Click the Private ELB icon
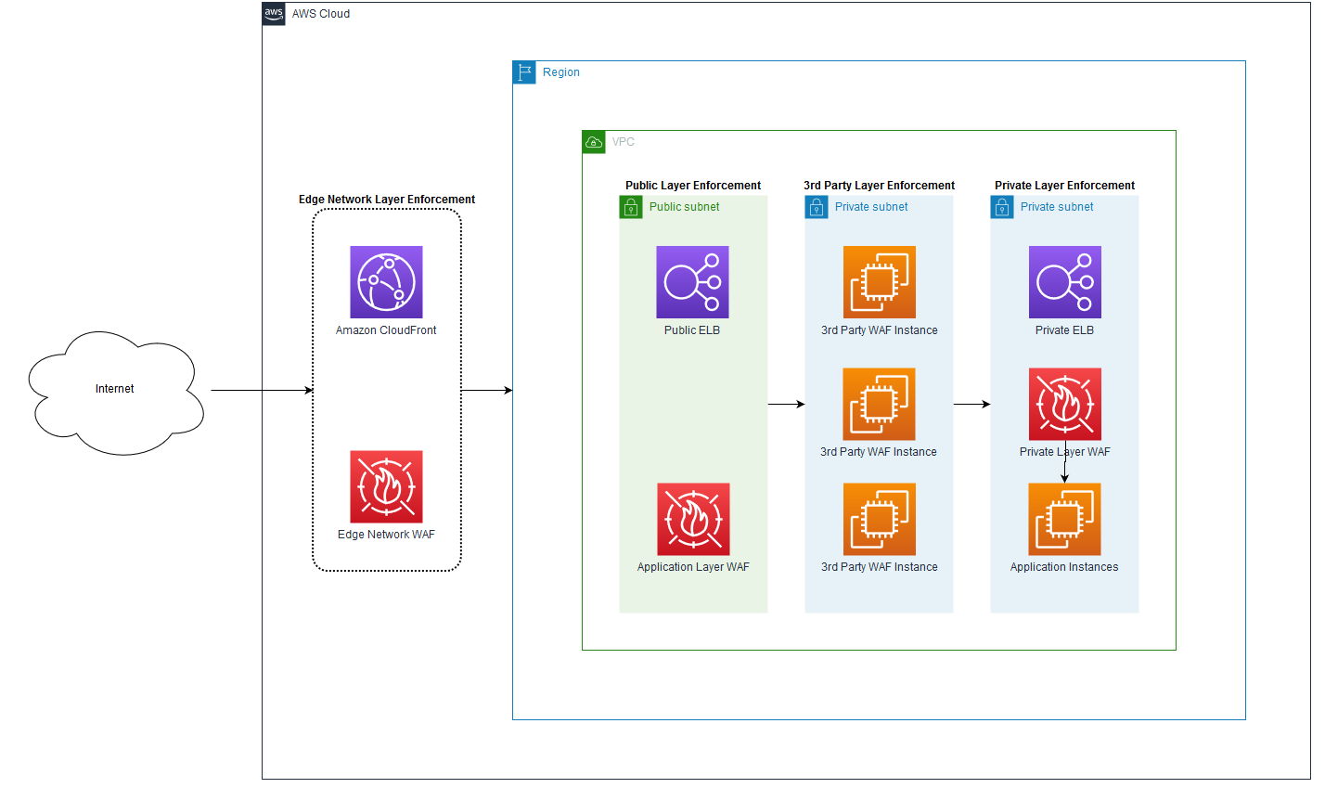 tap(1064, 281)
